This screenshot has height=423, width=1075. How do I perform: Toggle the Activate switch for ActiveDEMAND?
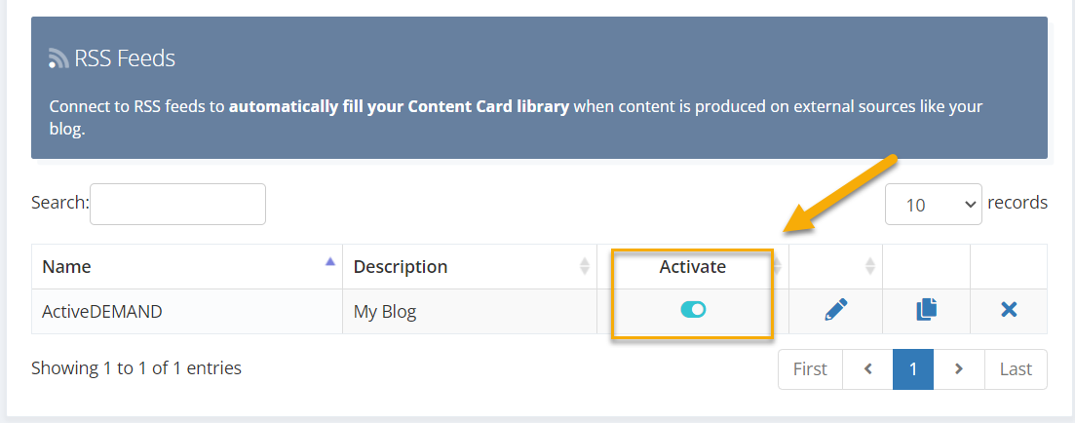point(693,310)
